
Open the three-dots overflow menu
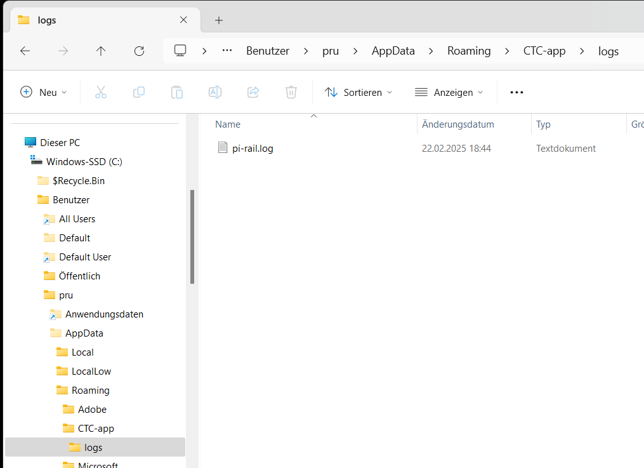(x=516, y=92)
